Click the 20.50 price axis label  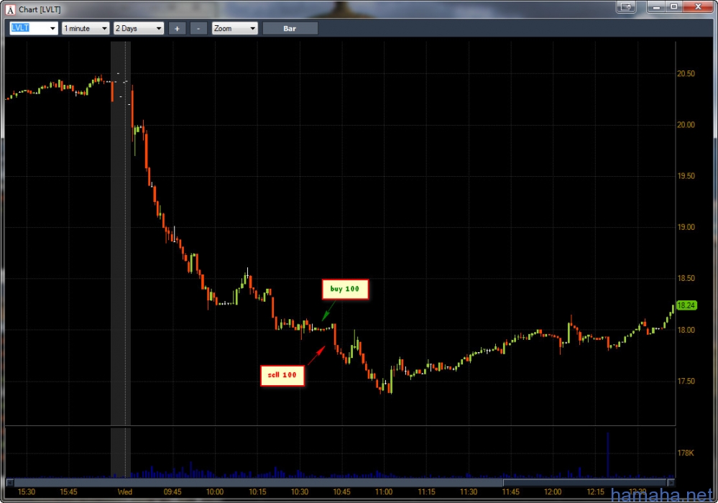pos(686,74)
